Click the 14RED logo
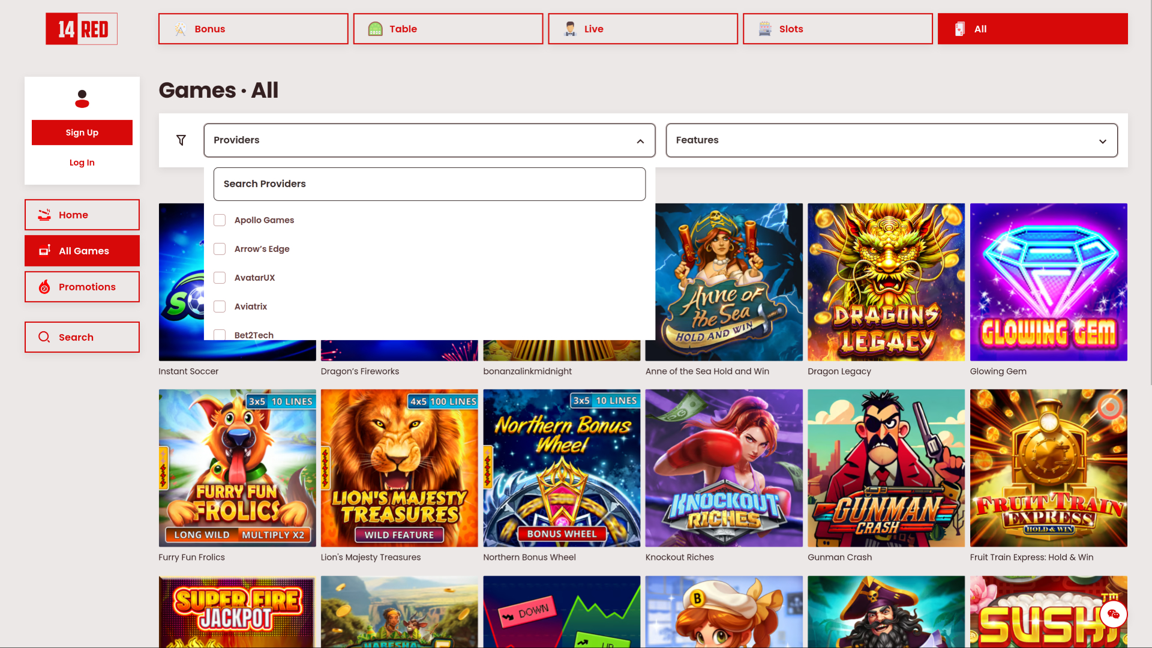This screenshot has width=1152, height=648. pos(81,28)
